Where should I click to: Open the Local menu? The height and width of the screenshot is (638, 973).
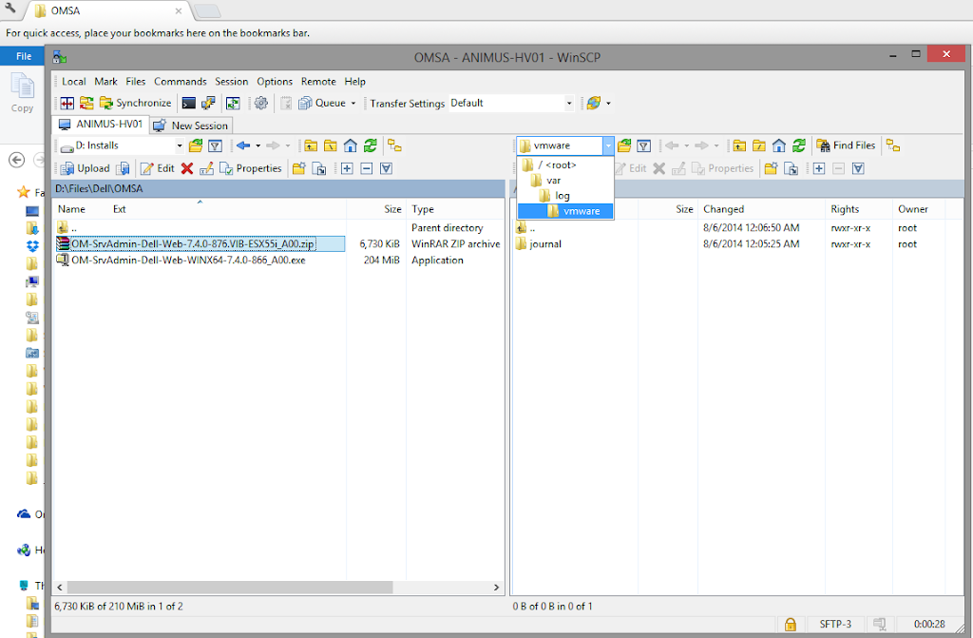coord(74,82)
